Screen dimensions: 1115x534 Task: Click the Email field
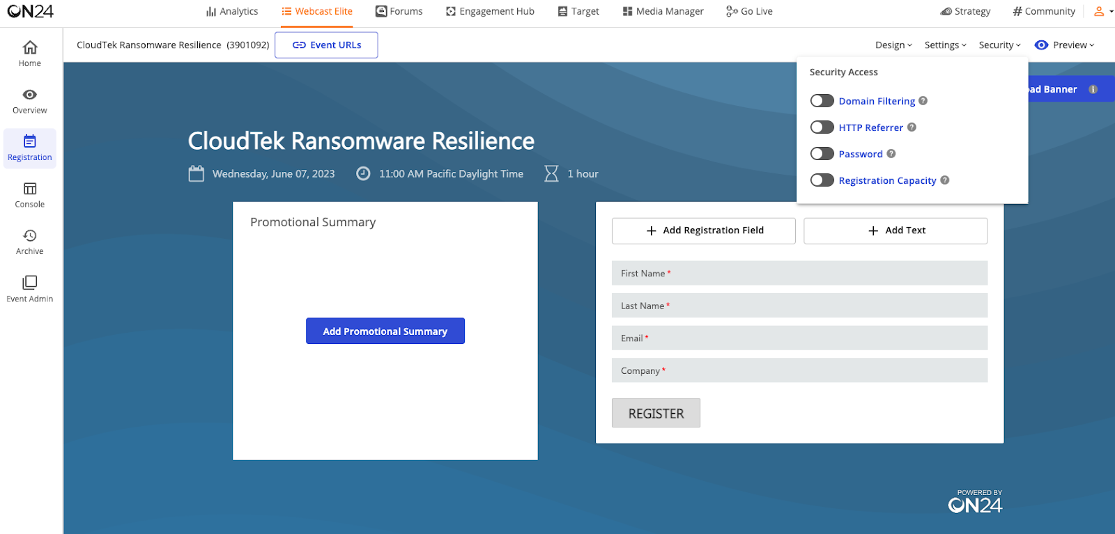pos(800,338)
